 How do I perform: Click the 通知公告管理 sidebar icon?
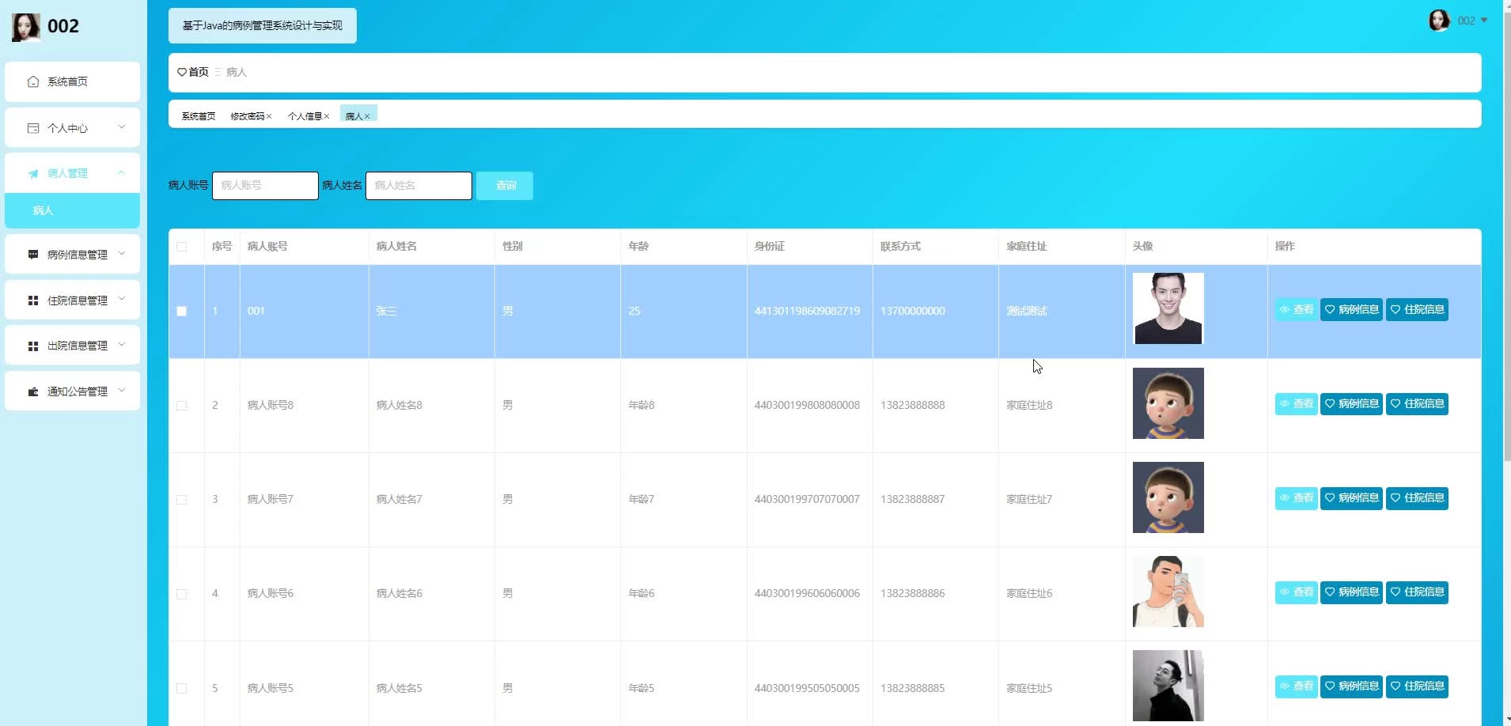pyautogui.click(x=33, y=391)
